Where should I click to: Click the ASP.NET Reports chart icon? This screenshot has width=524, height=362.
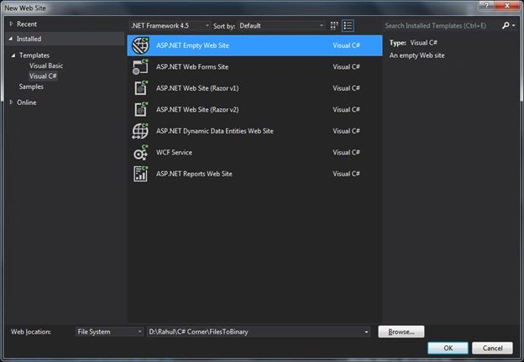point(140,174)
